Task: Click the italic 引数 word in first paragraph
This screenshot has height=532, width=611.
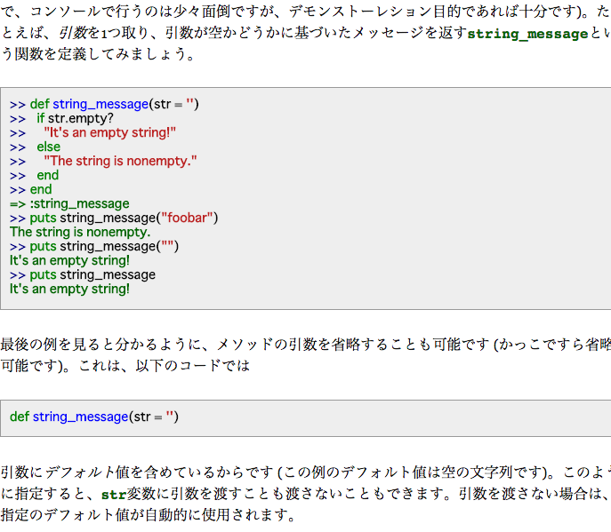Action: [73, 33]
